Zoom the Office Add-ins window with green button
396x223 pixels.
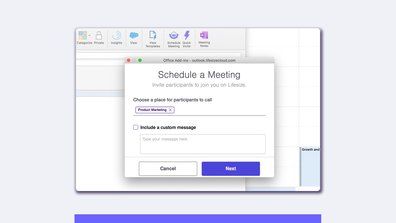(140, 60)
